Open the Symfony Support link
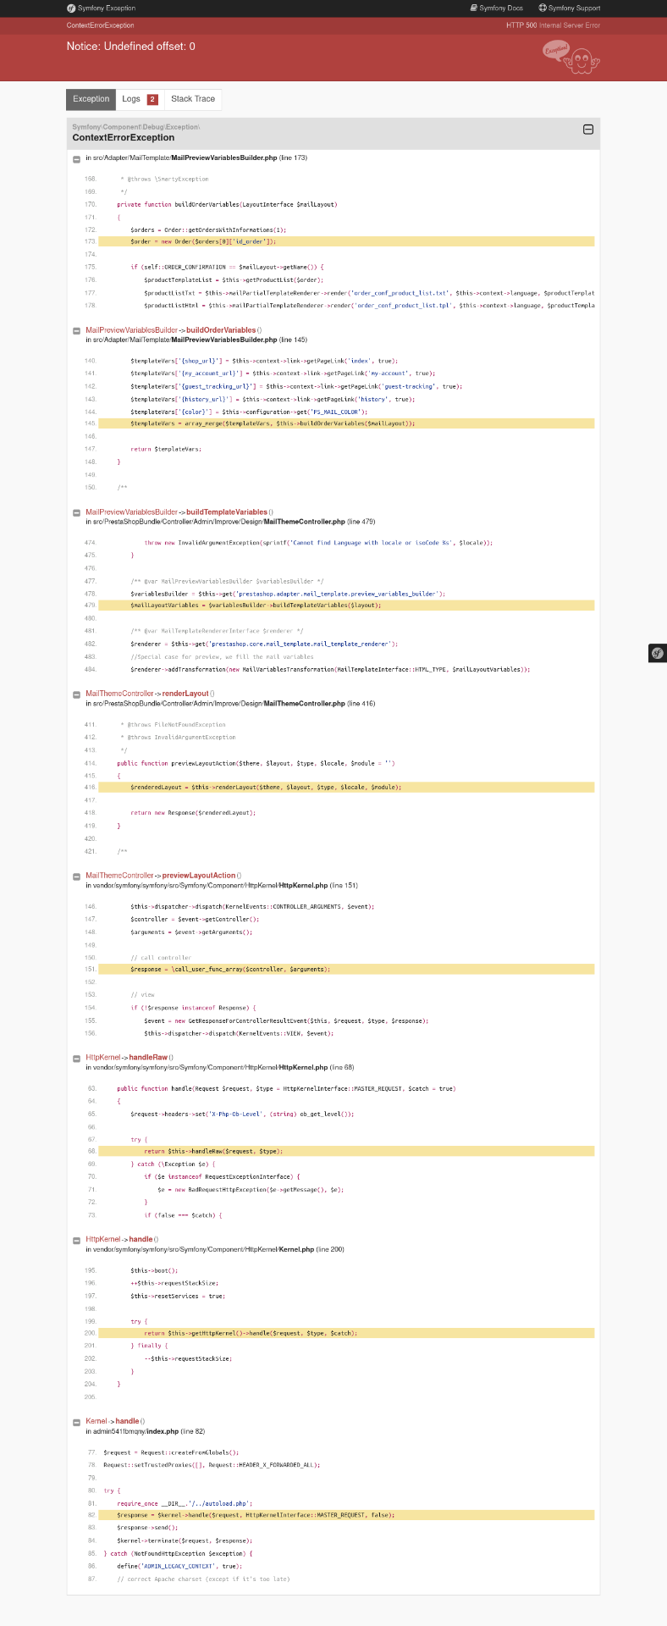Image resolution: width=667 pixels, height=1626 pixels. tap(570, 8)
